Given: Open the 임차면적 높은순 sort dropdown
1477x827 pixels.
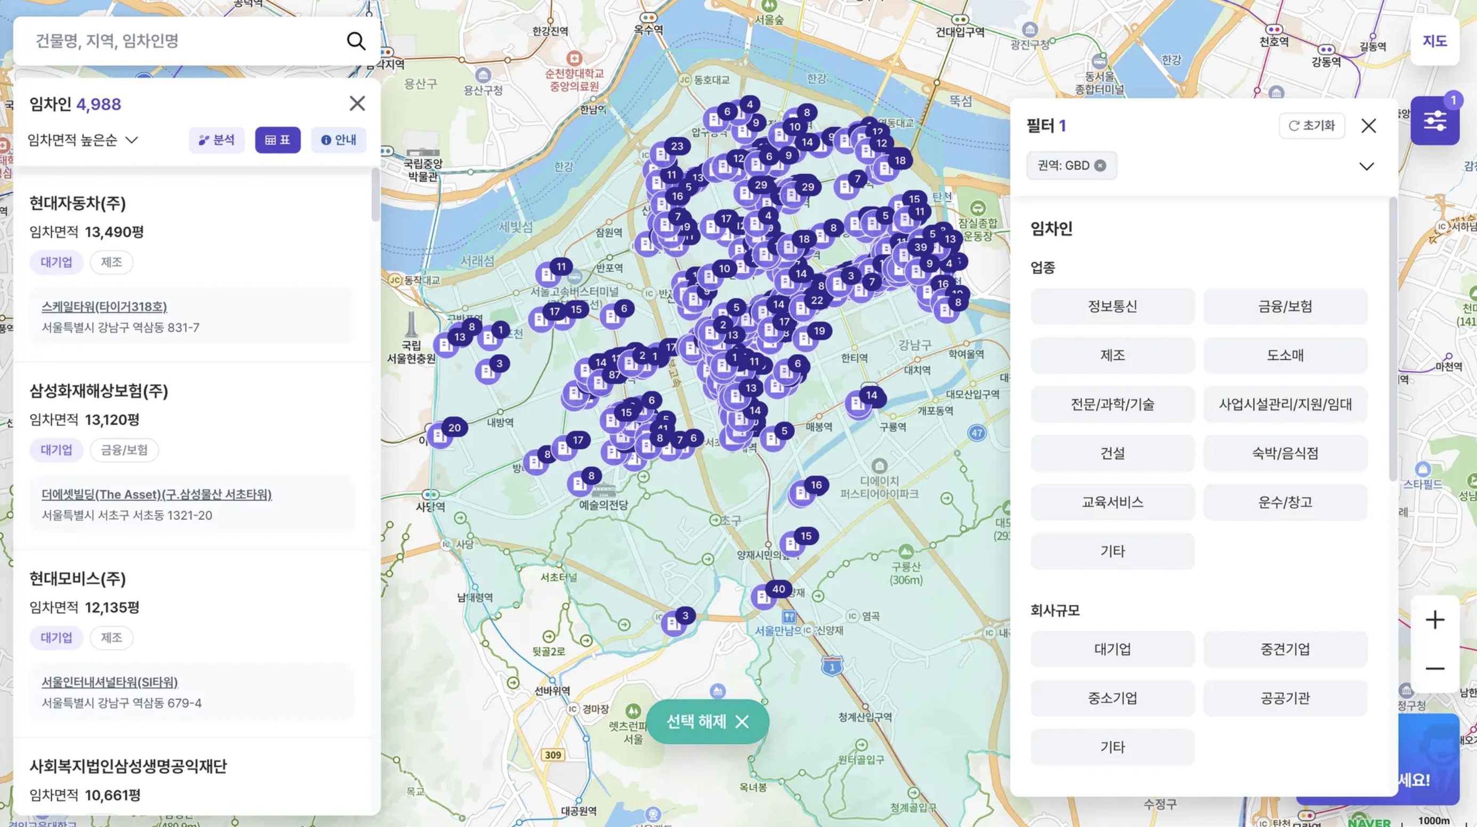Looking at the screenshot, I should (x=83, y=140).
